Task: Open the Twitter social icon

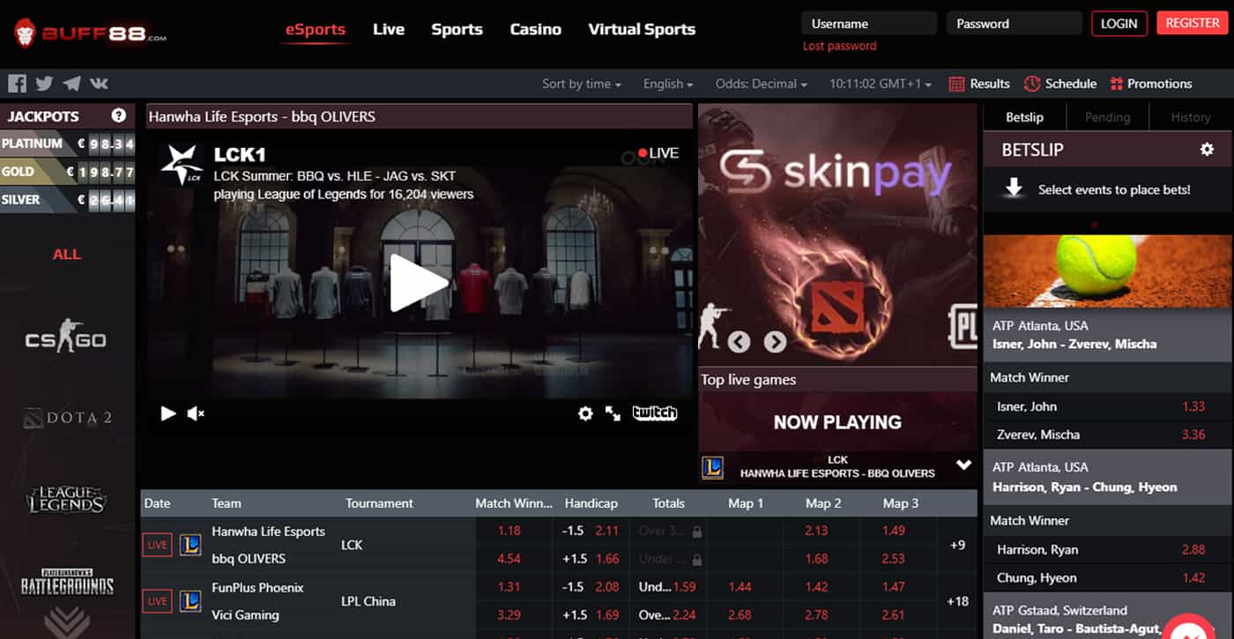Action: pos(44,84)
